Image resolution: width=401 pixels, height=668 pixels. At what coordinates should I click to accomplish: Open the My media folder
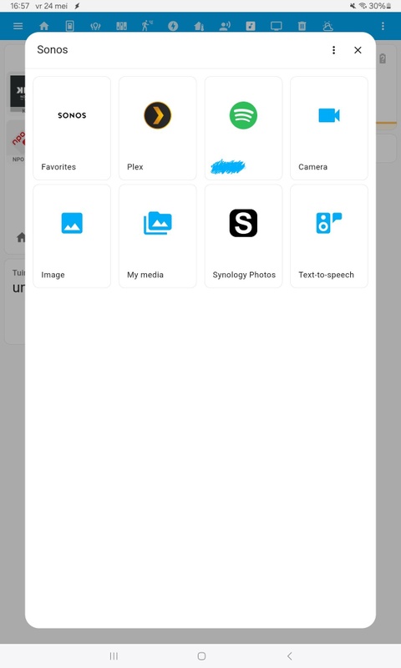pos(158,236)
